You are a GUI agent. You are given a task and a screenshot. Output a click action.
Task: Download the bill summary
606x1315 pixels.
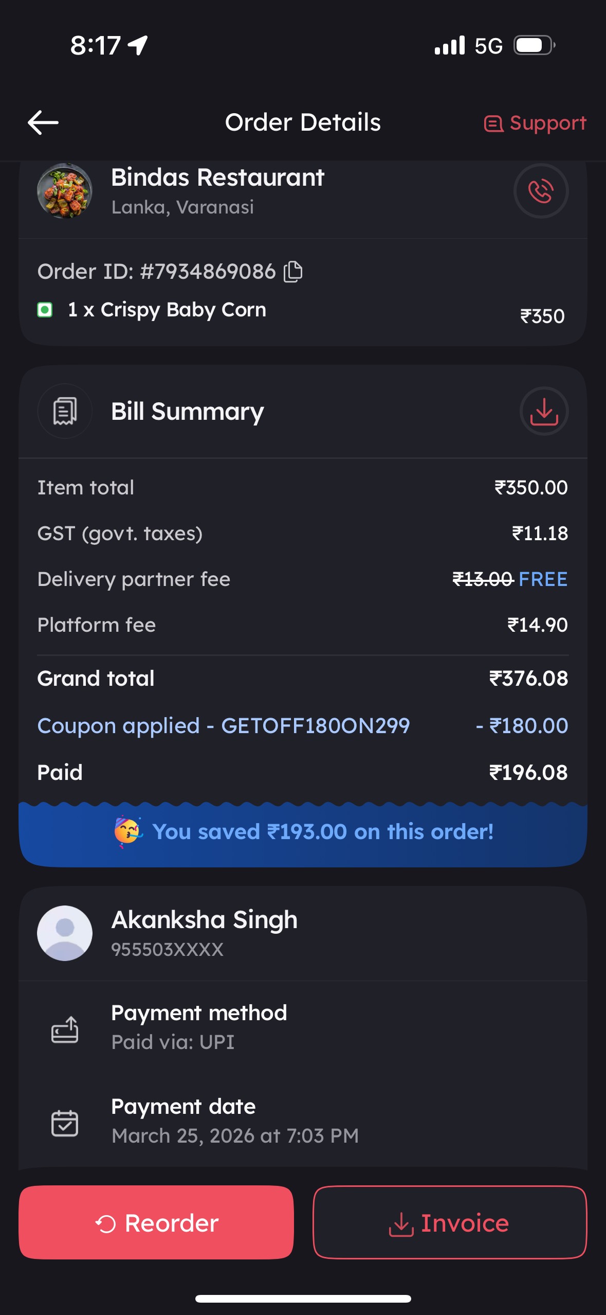coord(544,412)
